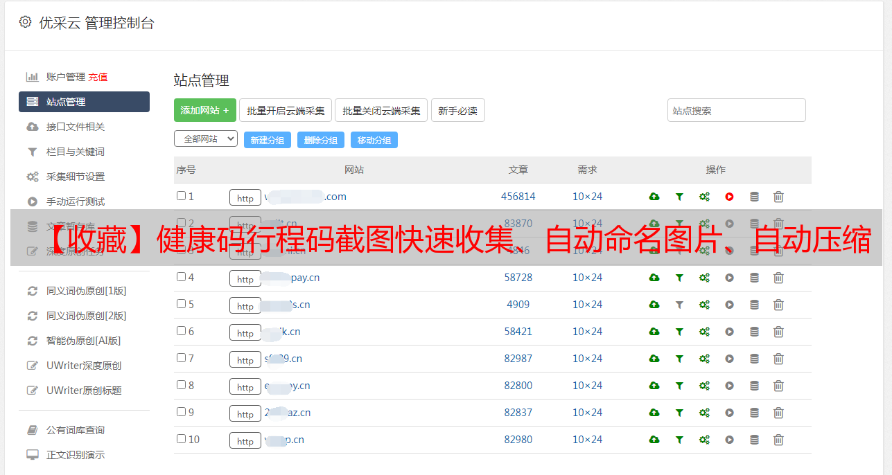Click the filter icon in row 1
Image resolution: width=892 pixels, height=475 pixels.
click(x=679, y=197)
